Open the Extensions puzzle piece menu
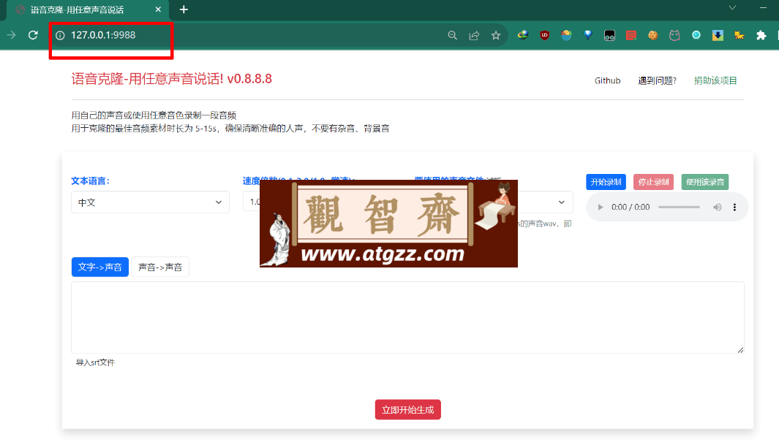 (761, 35)
